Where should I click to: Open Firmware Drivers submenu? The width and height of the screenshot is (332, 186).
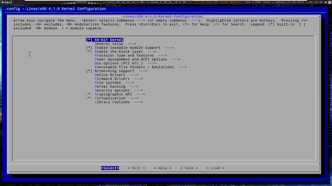click(x=119, y=79)
